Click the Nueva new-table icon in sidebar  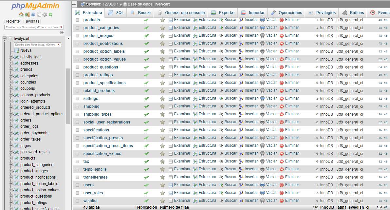(x=17, y=50)
